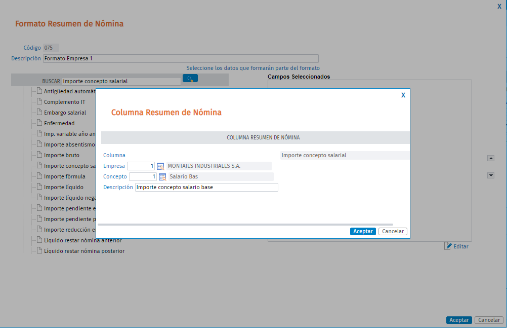Click the BUSCAR search input field

pos(121,81)
